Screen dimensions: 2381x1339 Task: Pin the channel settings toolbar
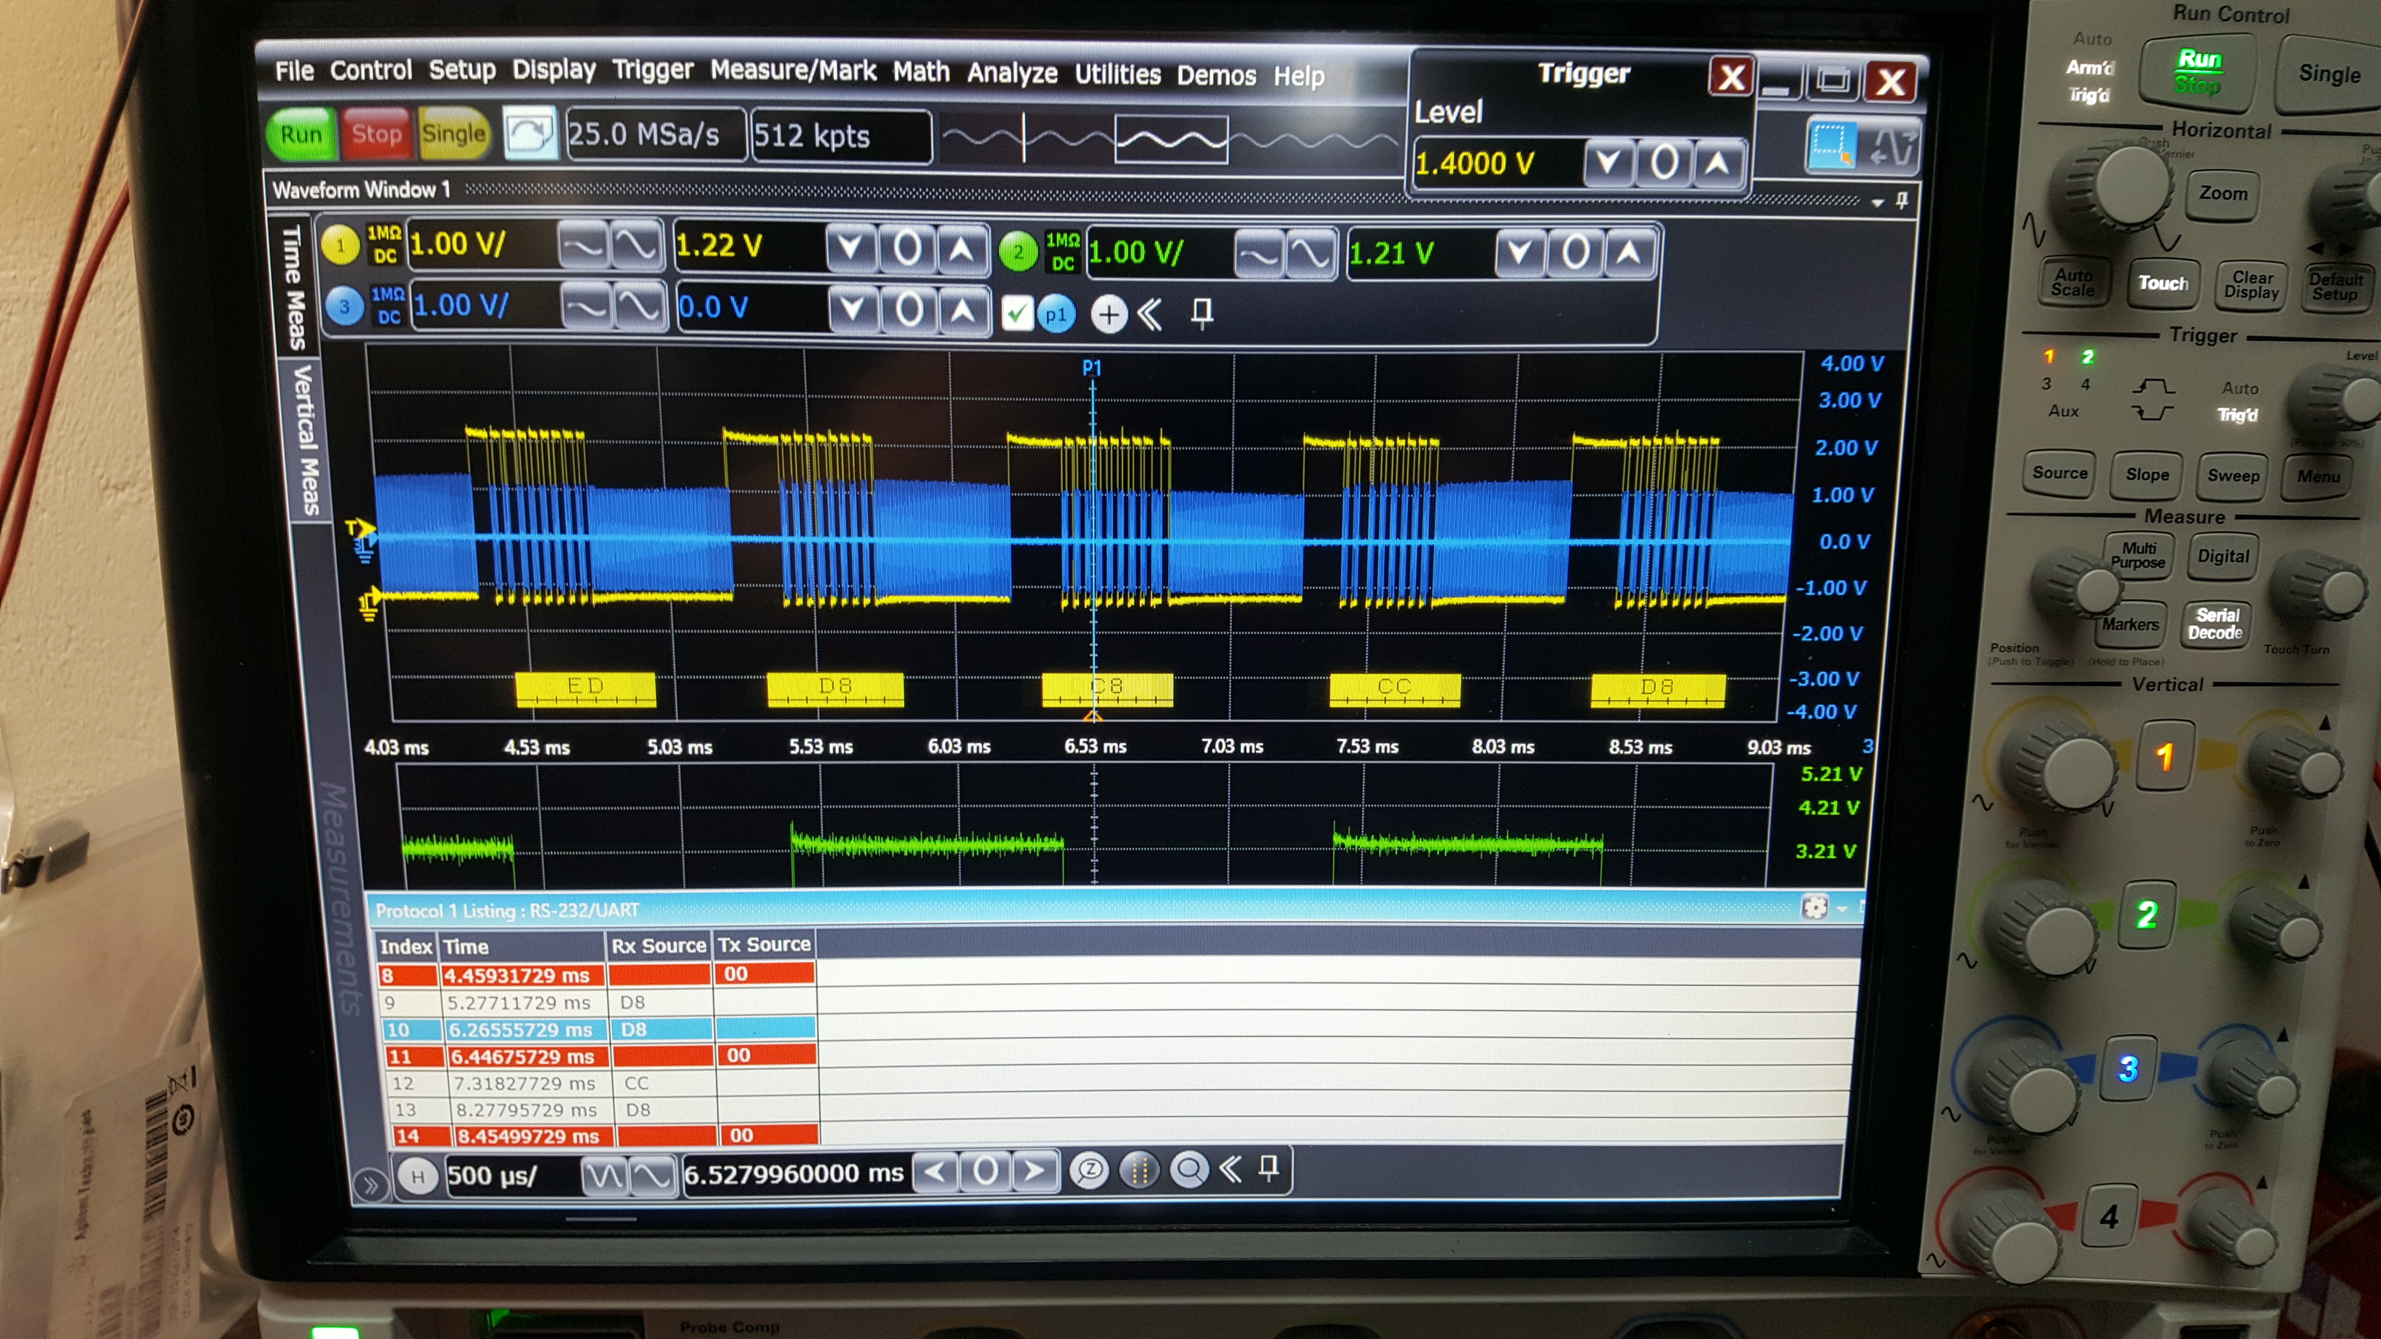(x=1201, y=314)
